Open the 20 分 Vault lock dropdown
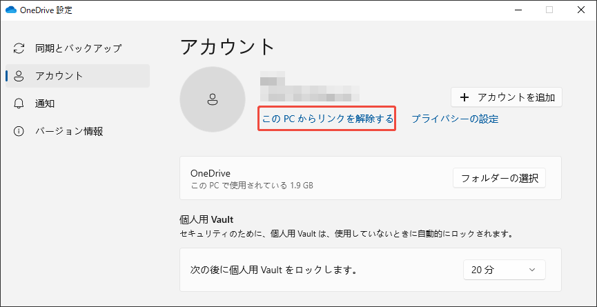597x307 pixels. [505, 270]
